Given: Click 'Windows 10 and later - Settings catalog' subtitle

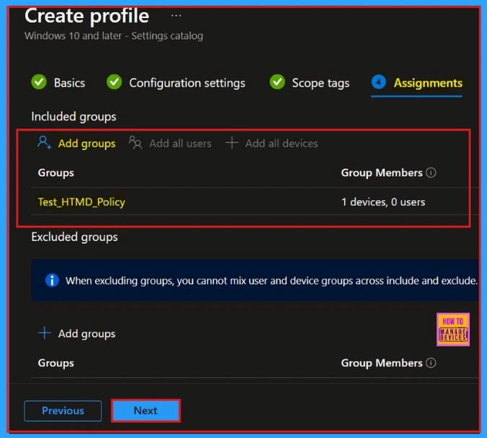Looking at the screenshot, I should pos(114,36).
